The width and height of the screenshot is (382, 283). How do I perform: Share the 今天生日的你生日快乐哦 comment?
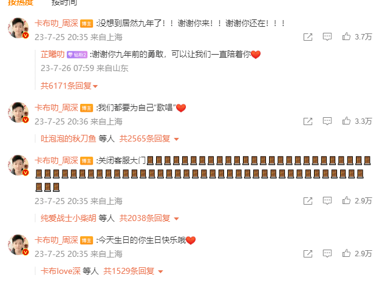point(308,254)
